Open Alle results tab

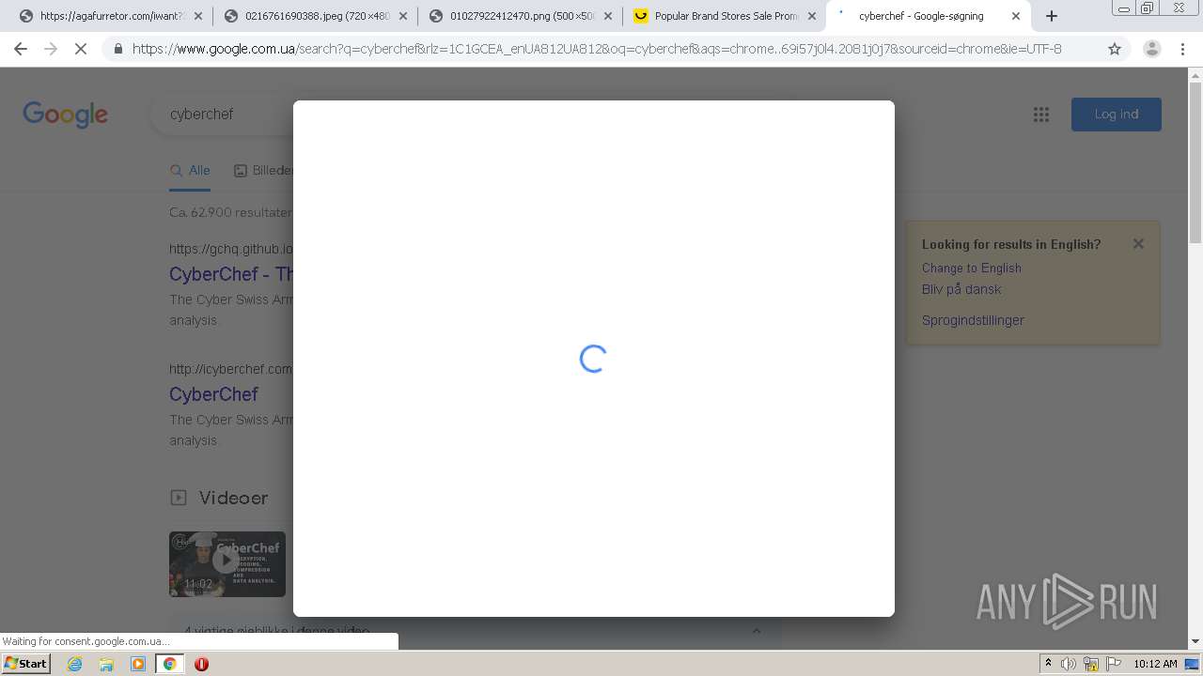(190, 171)
